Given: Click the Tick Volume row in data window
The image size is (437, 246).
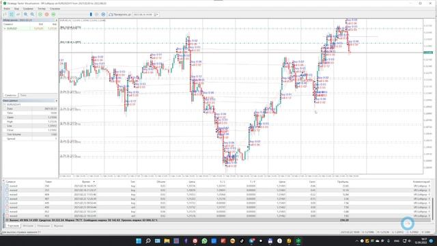Looking at the screenshot, I should click(x=30, y=134).
